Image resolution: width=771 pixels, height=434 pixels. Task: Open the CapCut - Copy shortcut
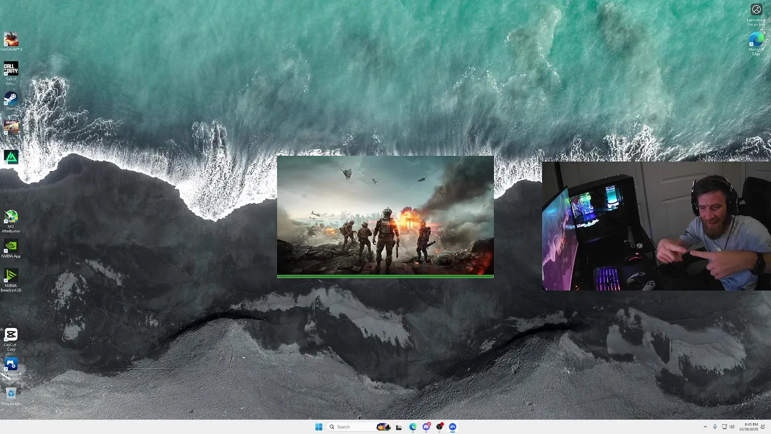[x=11, y=339]
